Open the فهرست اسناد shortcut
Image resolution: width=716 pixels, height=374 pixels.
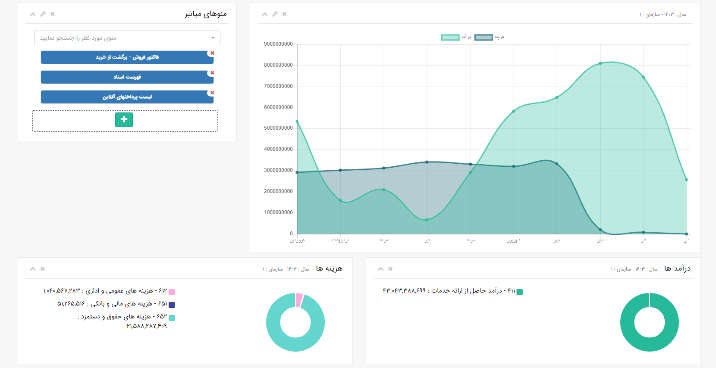[127, 77]
